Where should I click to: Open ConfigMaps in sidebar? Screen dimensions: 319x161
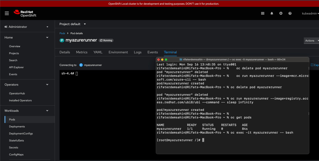(16, 154)
